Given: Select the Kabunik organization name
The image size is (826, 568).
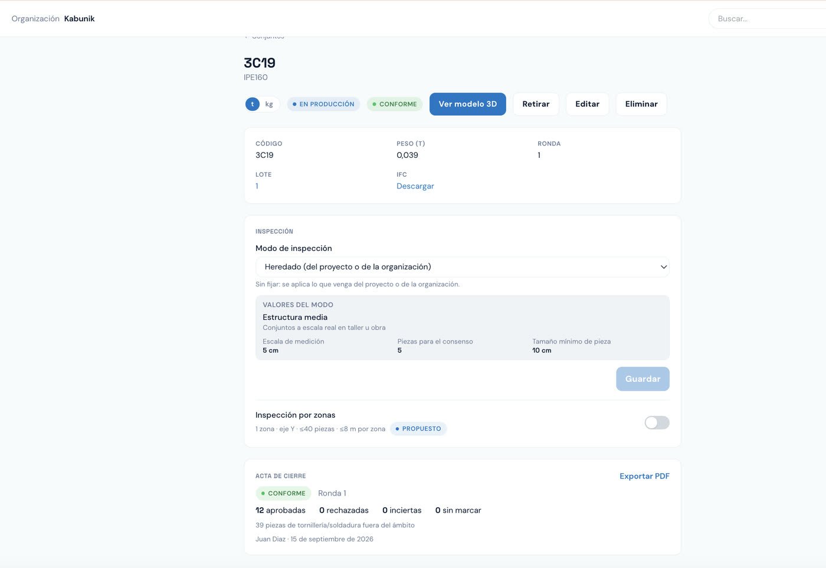Looking at the screenshot, I should pyautogui.click(x=80, y=19).
